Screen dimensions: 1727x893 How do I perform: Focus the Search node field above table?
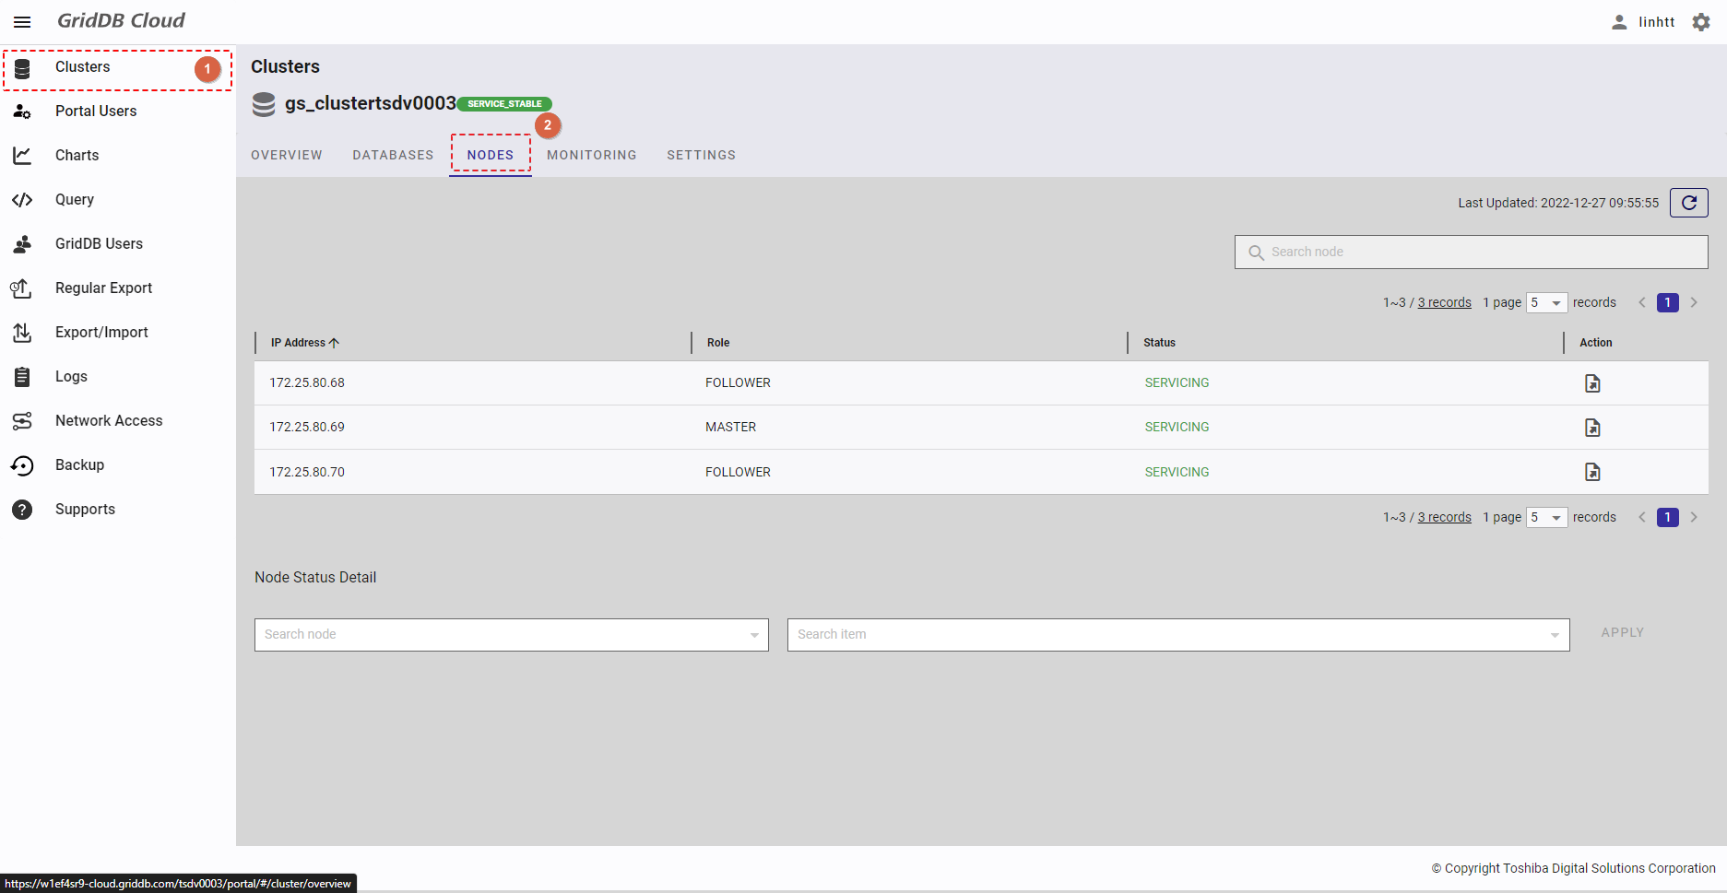[1471, 252]
